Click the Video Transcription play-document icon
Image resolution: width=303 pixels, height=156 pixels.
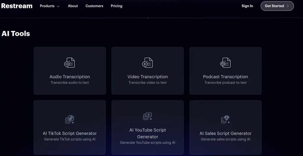click(x=147, y=63)
